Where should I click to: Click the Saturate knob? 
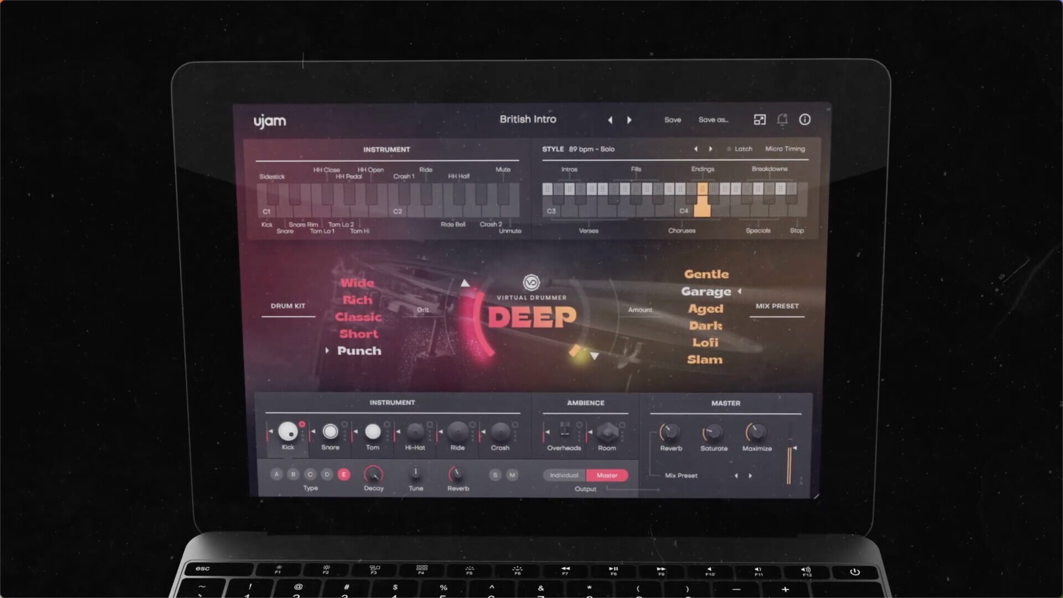(714, 432)
